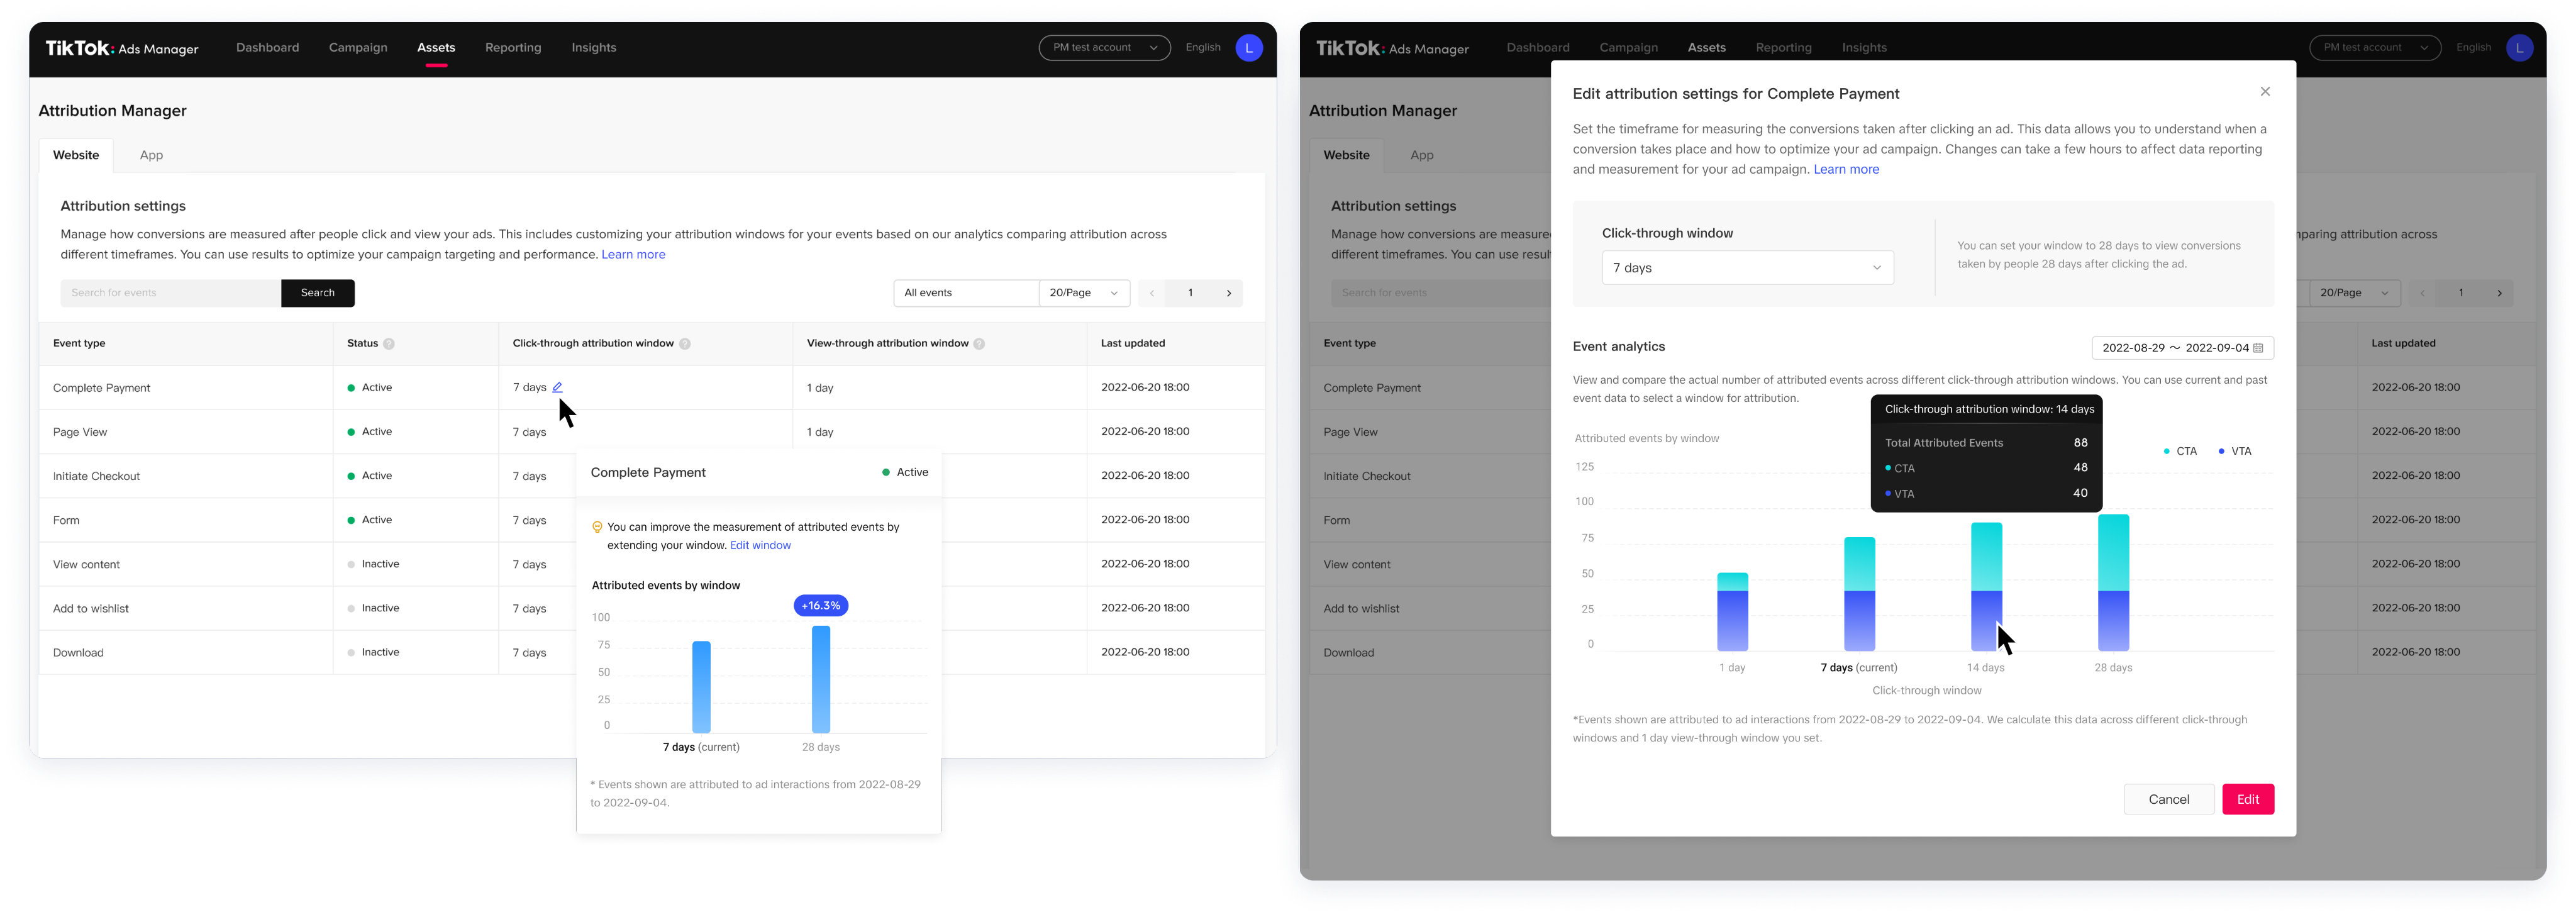Click pencil edit icon beside Complete Payment window
Screen dimensions: 2576x917
[x=557, y=387]
